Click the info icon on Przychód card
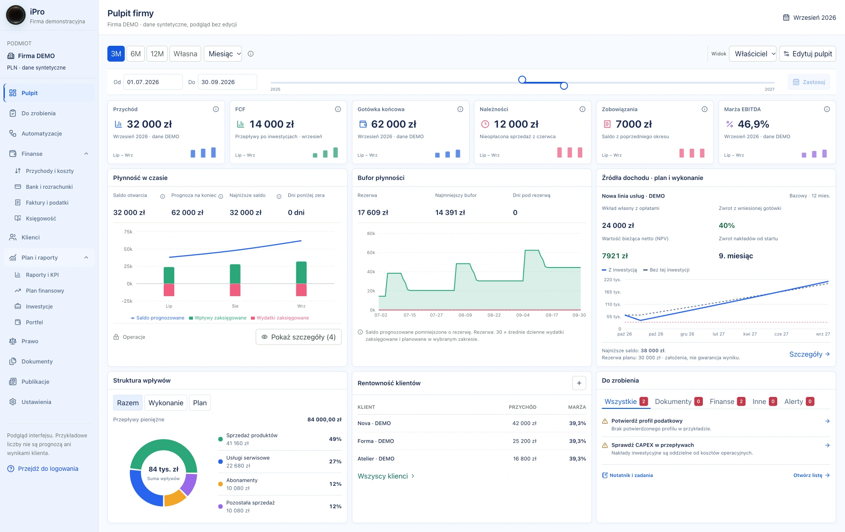Screen dimensions: 845x532 [x=216, y=109]
